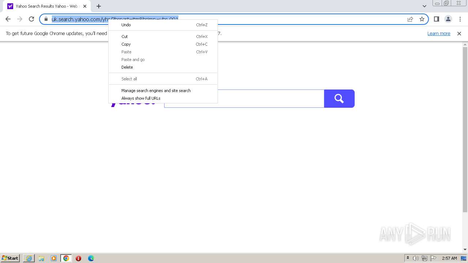Viewport: 468px width, 263px height.
Task: Open the Learn more link
Action: [x=439, y=34]
